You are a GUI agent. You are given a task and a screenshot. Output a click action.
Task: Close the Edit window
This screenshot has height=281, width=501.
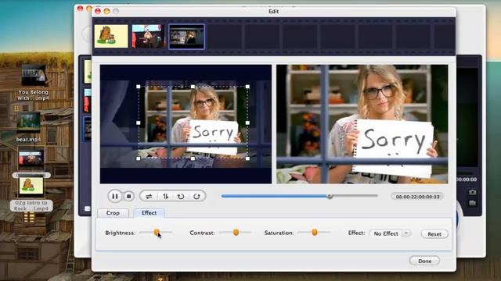click(98, 12)
